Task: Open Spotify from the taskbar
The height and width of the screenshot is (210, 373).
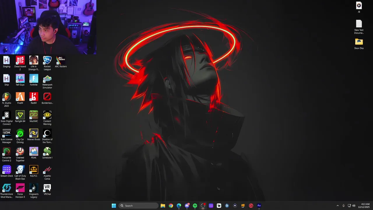Action: pos(195,206)
